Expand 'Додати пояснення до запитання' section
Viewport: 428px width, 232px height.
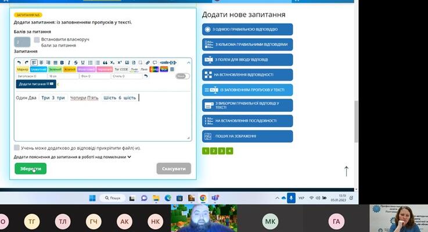point(73,157)
